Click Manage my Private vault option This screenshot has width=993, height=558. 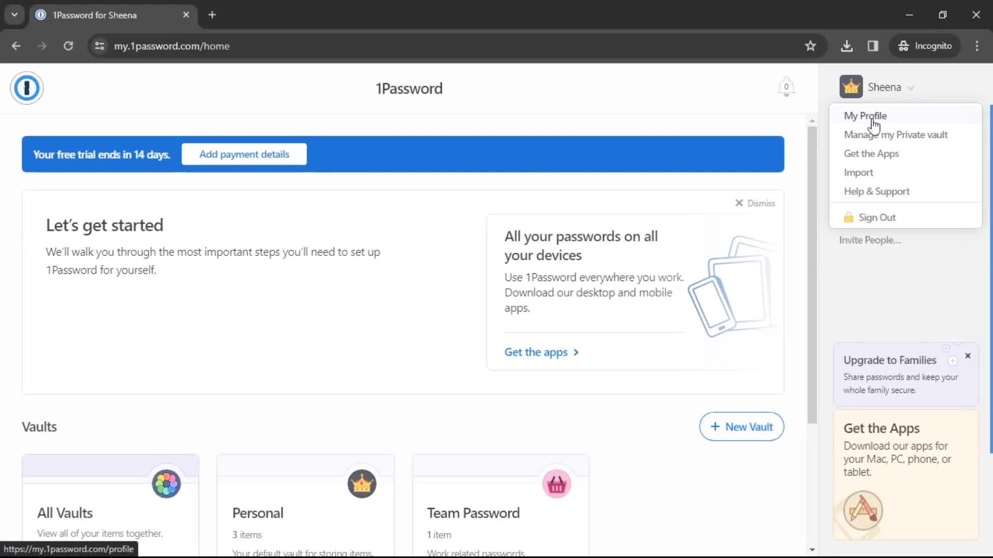coord(896,134)
